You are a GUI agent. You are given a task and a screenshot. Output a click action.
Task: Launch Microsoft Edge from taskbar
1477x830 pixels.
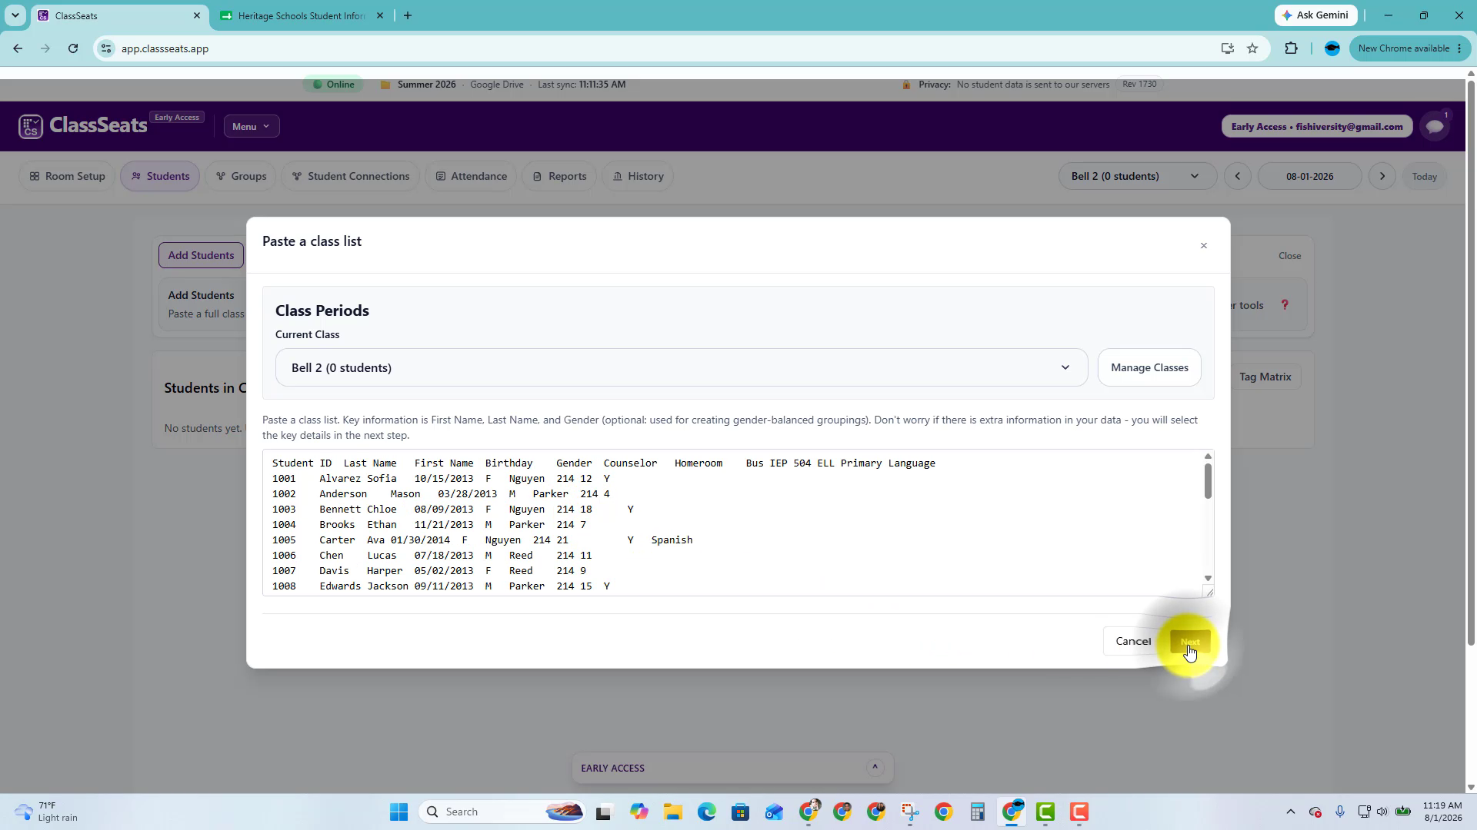(x=707, y=812)
